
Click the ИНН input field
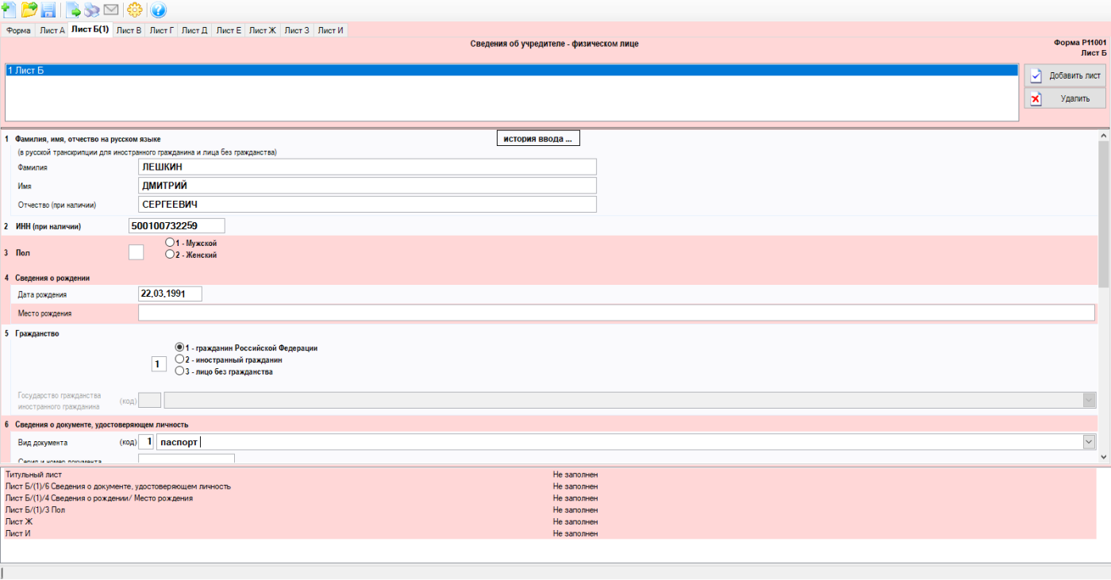[177, 226]
